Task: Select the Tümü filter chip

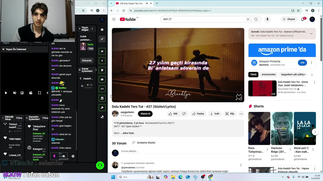Action: [253, 74]
